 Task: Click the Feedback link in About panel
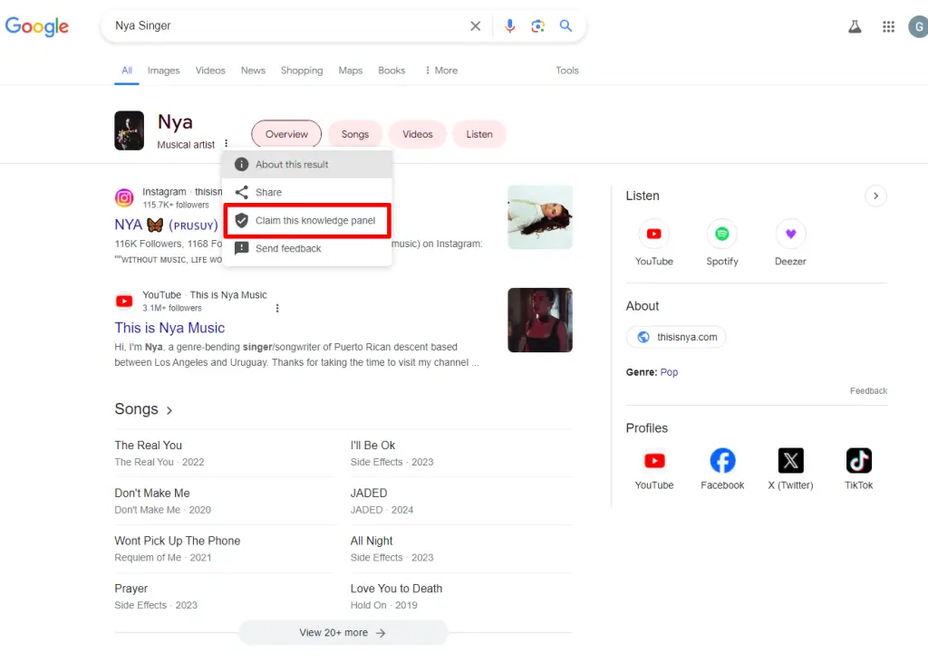pyautogui.click(x=868, y=391)
